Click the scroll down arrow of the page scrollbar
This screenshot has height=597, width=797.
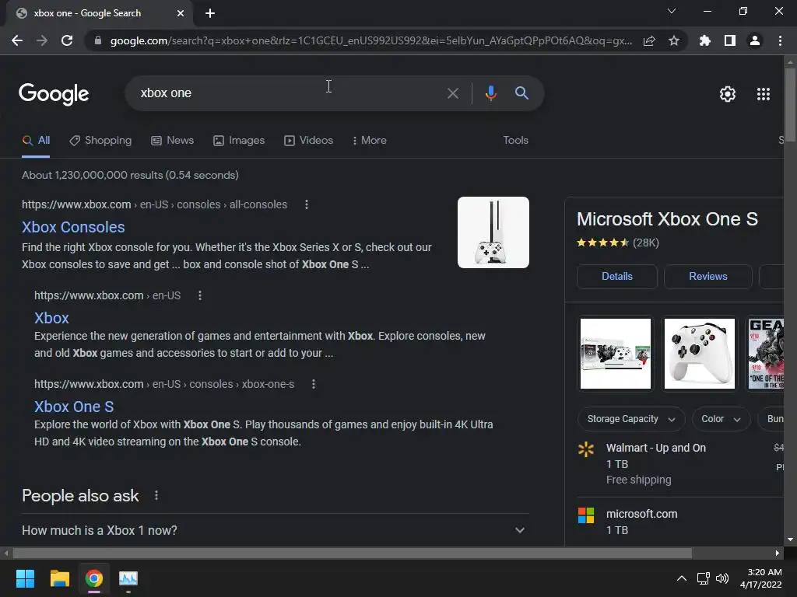[x=790, y=539]
